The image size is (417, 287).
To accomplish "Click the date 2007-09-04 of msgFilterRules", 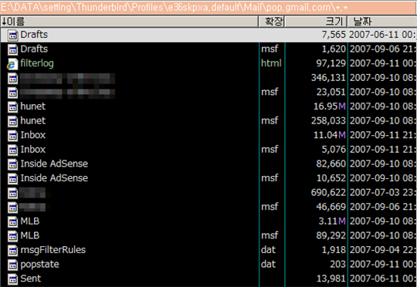I will [382, 250].
